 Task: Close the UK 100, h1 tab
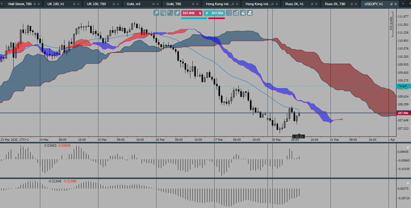coord(79,4)
